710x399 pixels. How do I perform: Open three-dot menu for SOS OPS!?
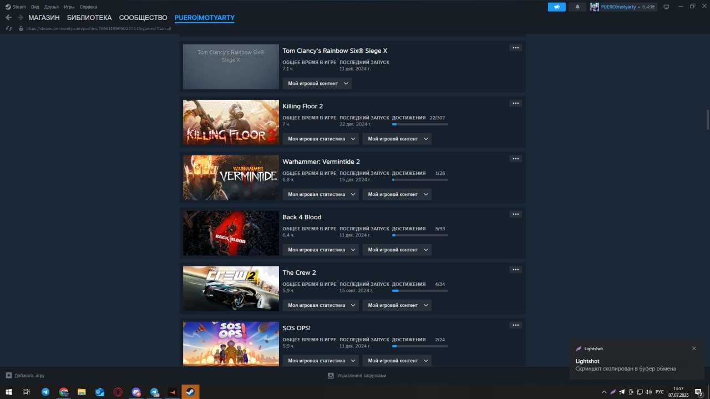pyautogui.click(x=516, y=325)
